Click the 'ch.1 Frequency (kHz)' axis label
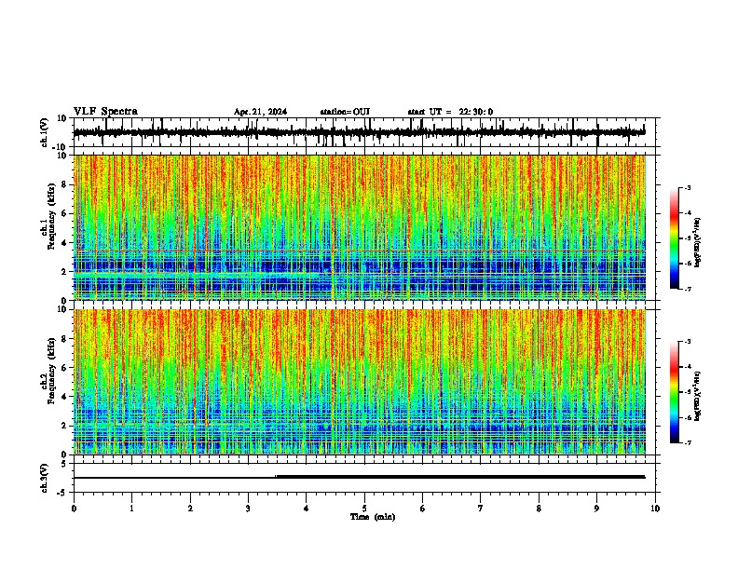Viewport: 738px width, 570px height. 48,217
